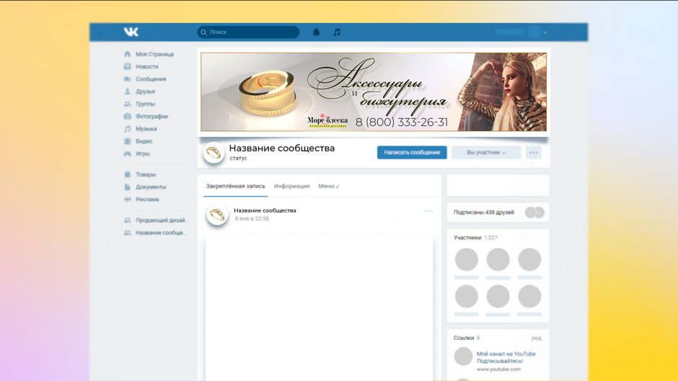Switch to Закреплённая запись tab
Image resolution: width=678 pixels, height=381 pixels.
coord(235,187)
